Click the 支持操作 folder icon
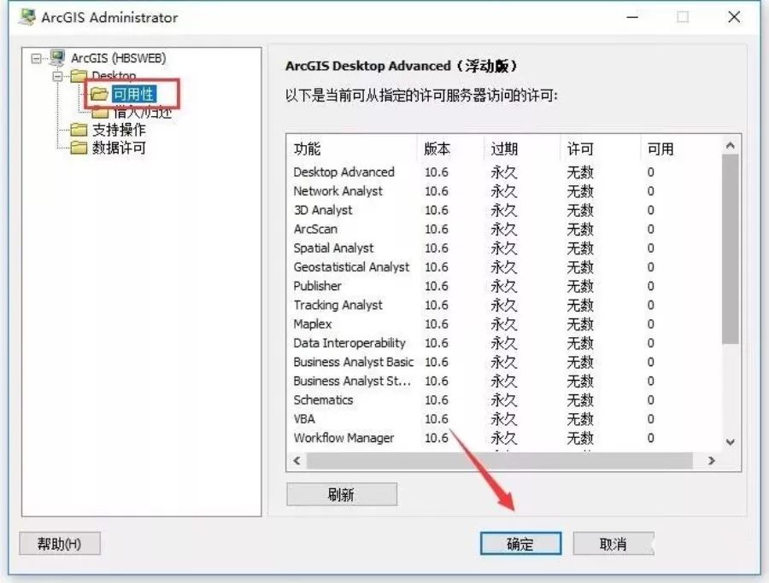Screen dimensions: 769x583 pos(79,130)
